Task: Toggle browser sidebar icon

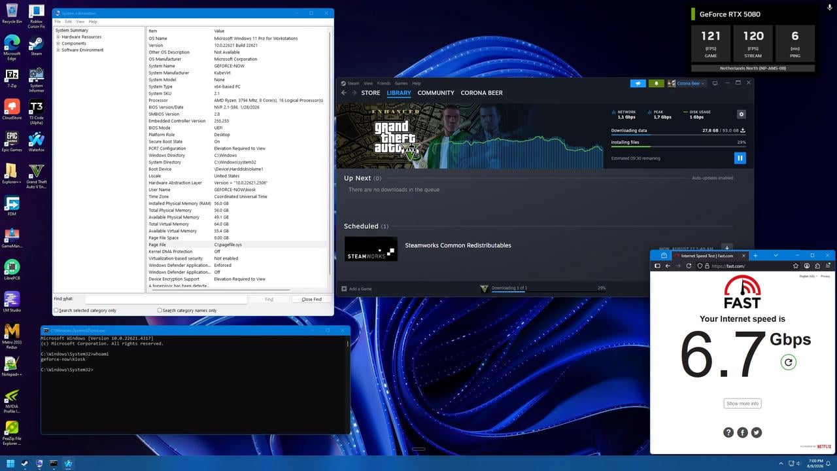Action: [x=657, y=266]
